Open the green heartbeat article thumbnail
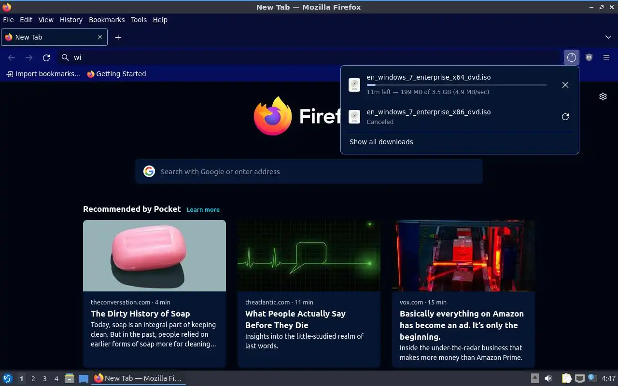The height and width of the screenshot is (386, 618). (x=309, y=256)
